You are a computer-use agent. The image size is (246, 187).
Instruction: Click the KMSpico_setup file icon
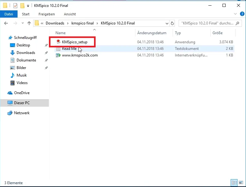(58, 42)
